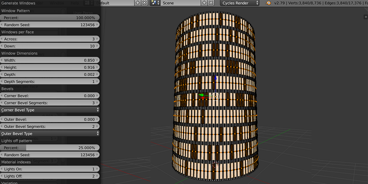The width and height of the screenshot is (368, 184).
Task: Click the white manipulator center circle
Action: point(215,97)
